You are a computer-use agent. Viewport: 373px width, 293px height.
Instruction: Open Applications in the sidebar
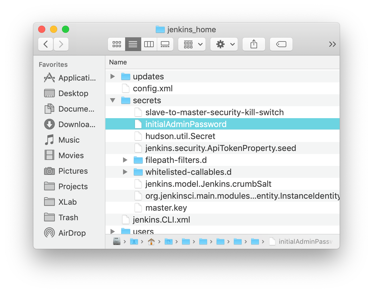(70, 78)
